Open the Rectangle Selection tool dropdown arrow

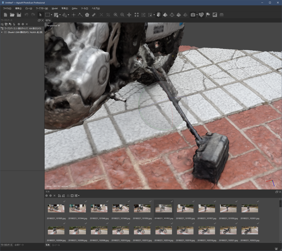51,15
